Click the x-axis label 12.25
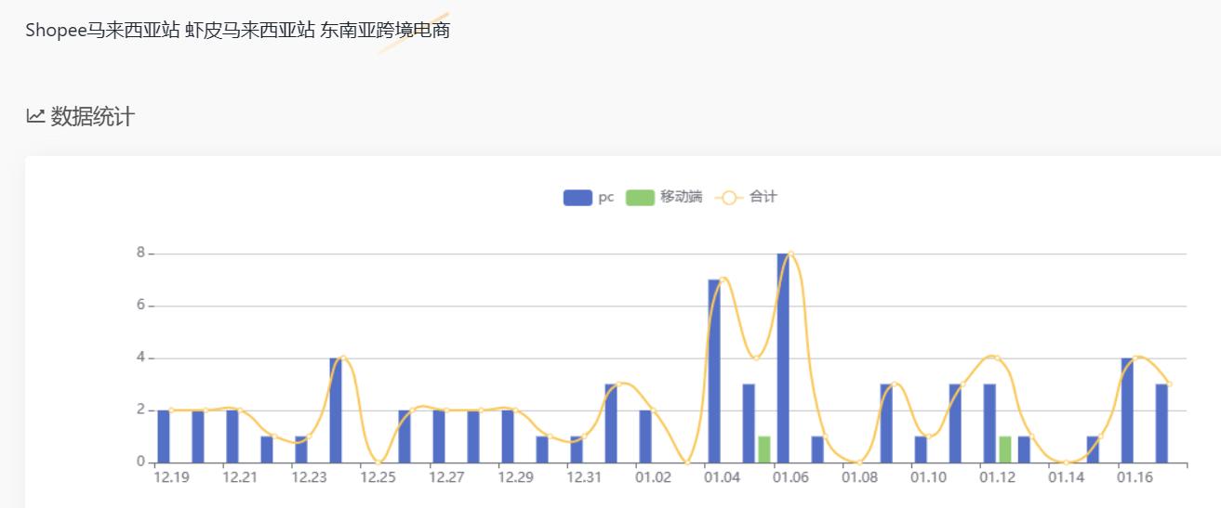 (x=378, y=477)
